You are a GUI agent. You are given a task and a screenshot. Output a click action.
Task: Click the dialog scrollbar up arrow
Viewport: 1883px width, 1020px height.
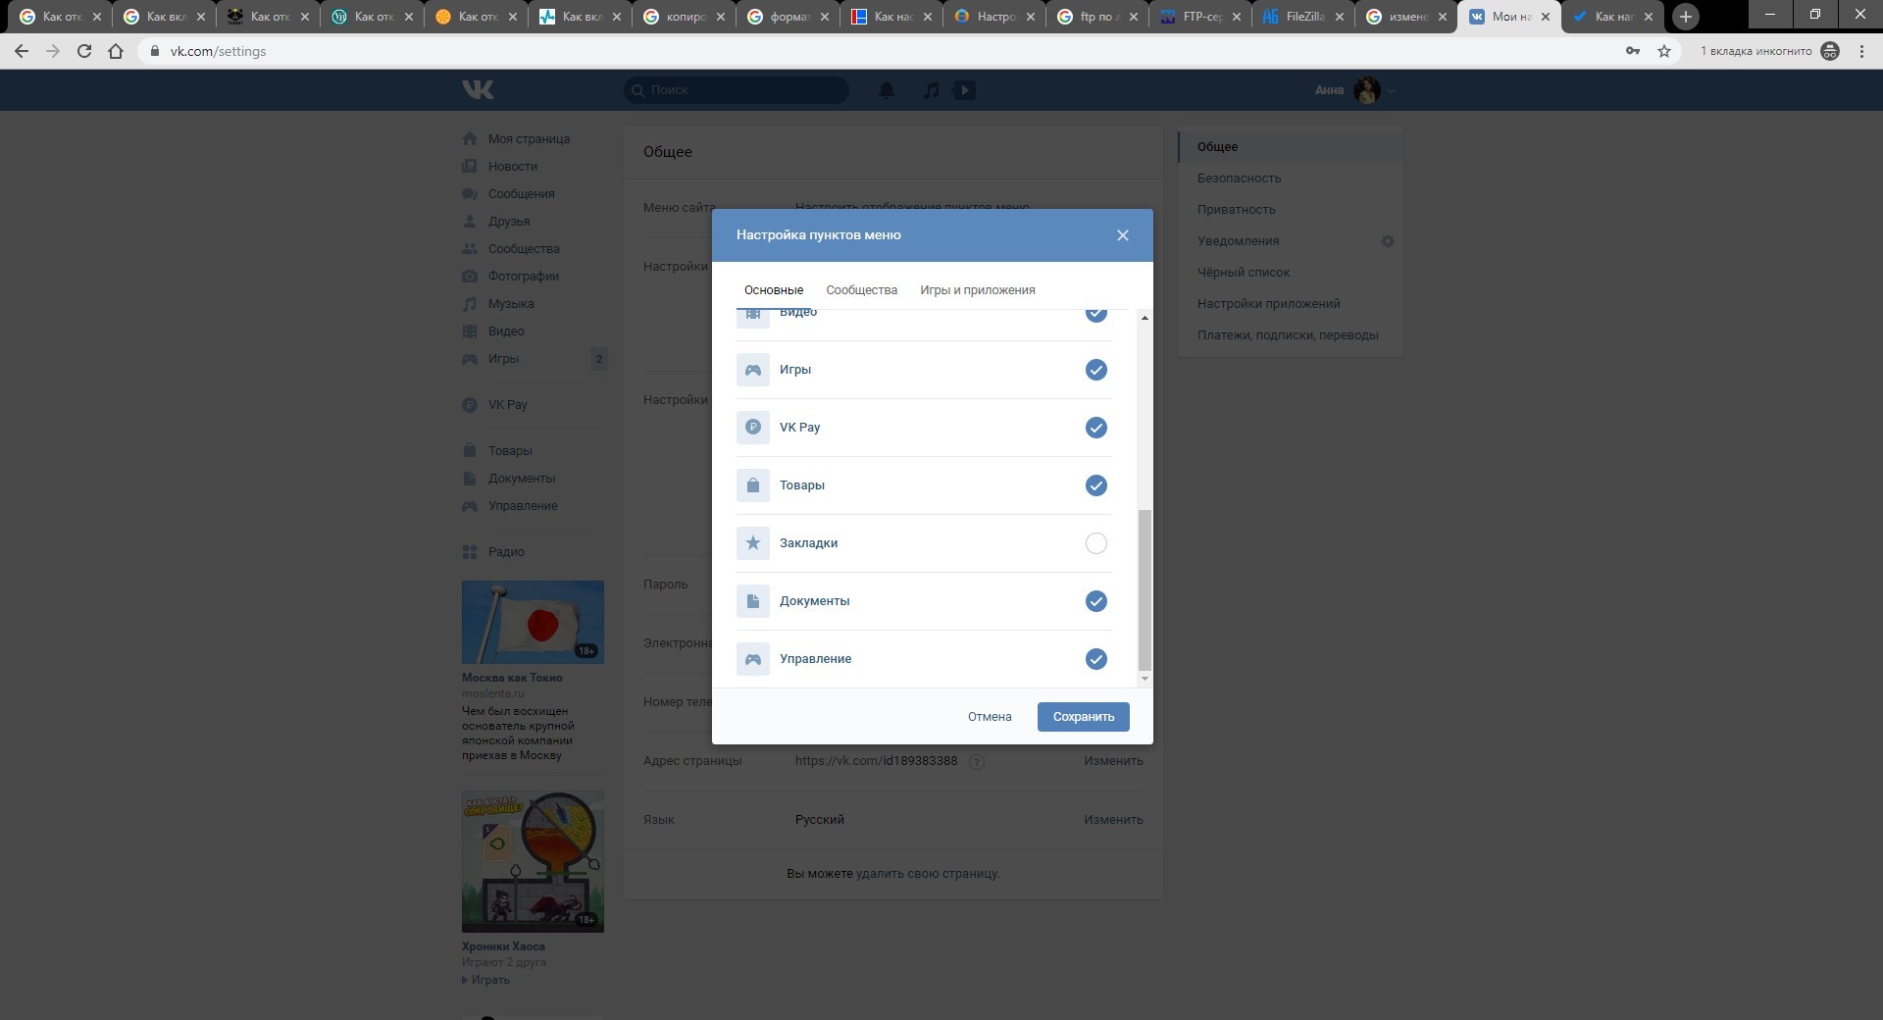click(x=1145, y=318)
